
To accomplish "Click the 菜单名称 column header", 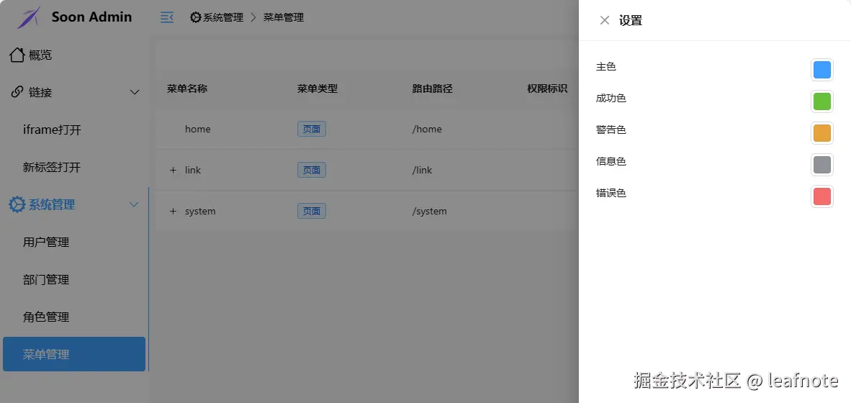I will pyautogui.click(x=187, y=89).
